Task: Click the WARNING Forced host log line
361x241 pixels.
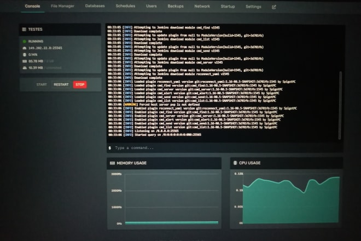Action: tap(154, 105)
